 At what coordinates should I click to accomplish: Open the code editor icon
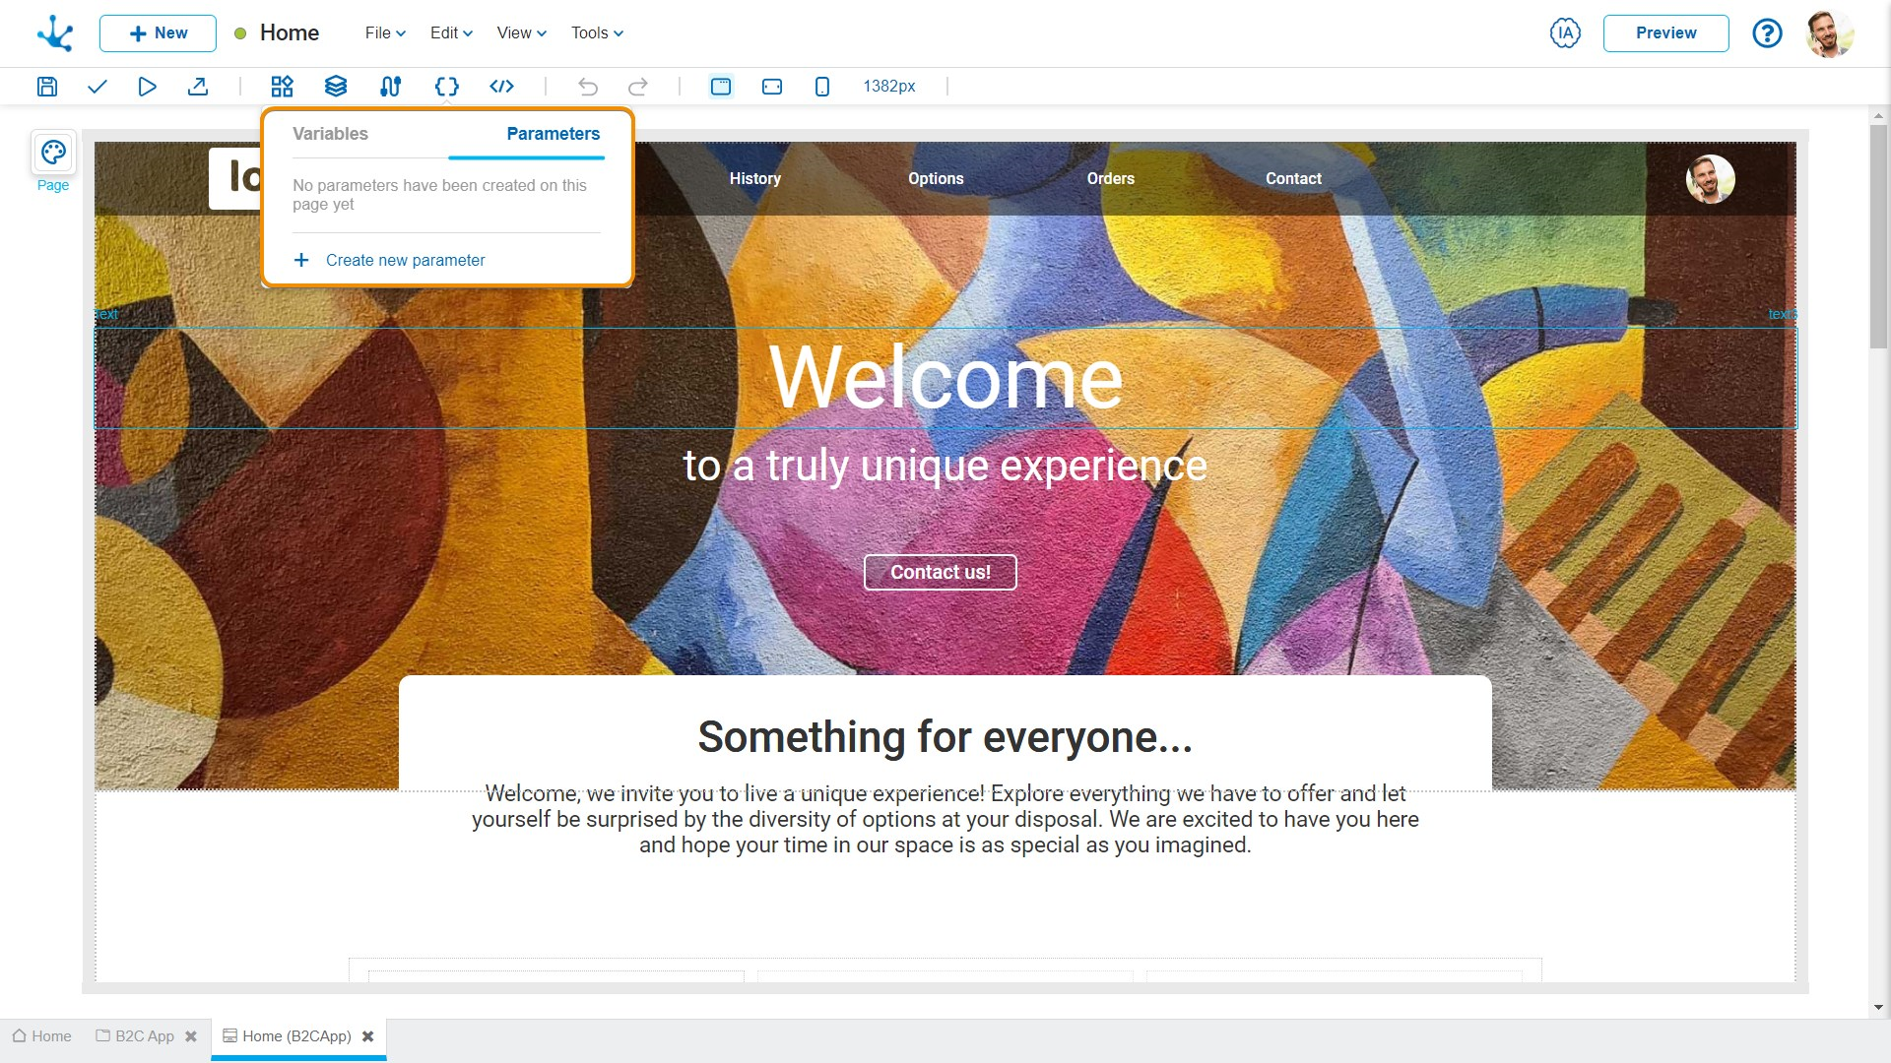point(501,87)
